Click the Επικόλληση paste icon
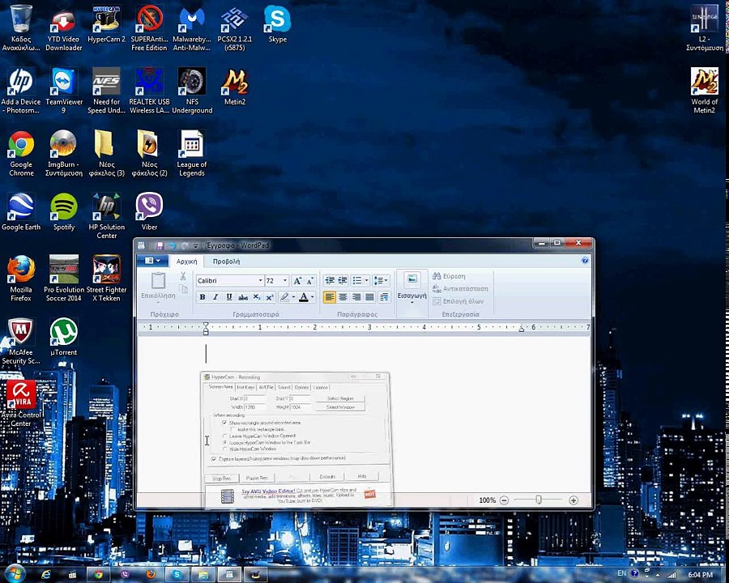The image size is (729, 583). (159, 280)
